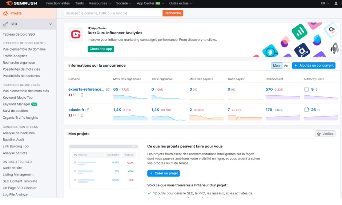Click the Semrush logo
Image resolution: width=342 pixels, height=205 pixels.
pyautogui.click(x=21, y=3)
